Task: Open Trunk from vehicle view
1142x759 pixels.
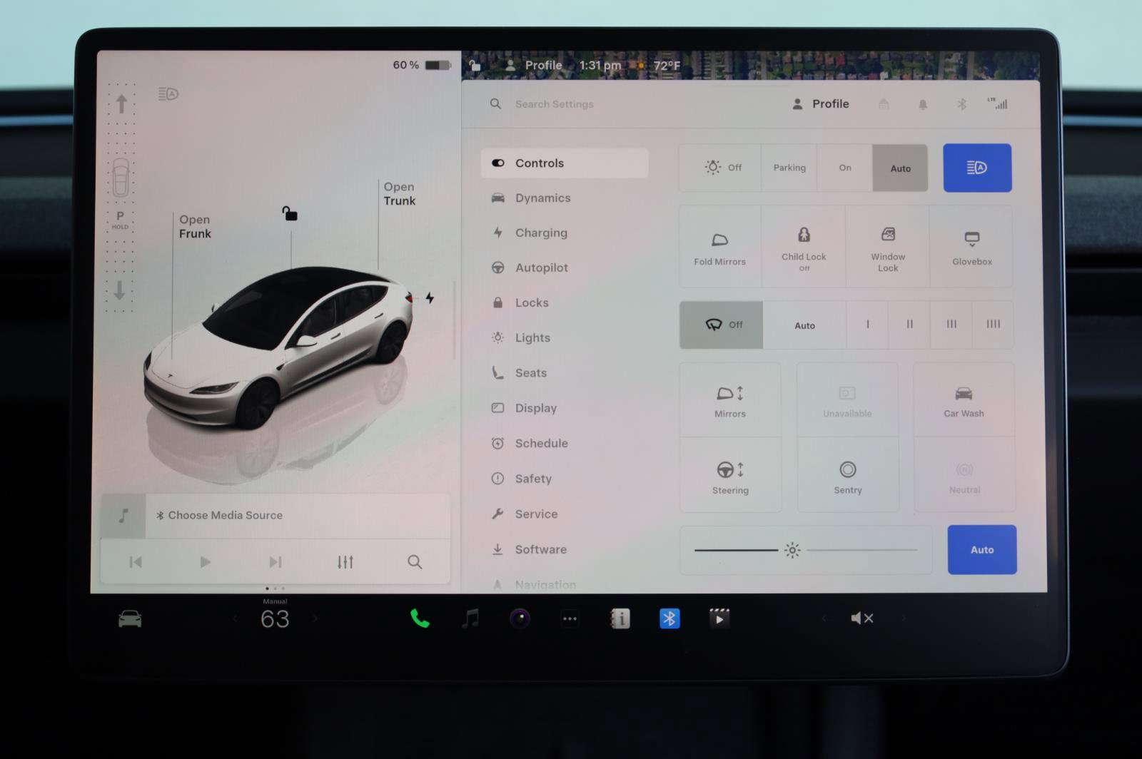Action: (398, 194)
